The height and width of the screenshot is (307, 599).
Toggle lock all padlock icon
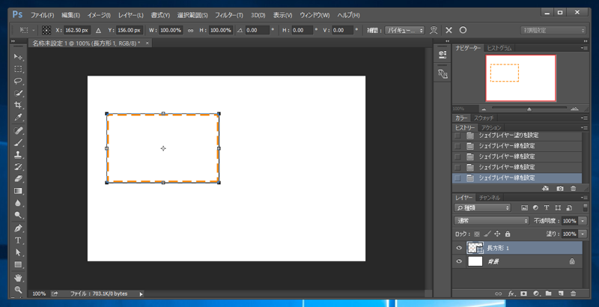point(508,234)
